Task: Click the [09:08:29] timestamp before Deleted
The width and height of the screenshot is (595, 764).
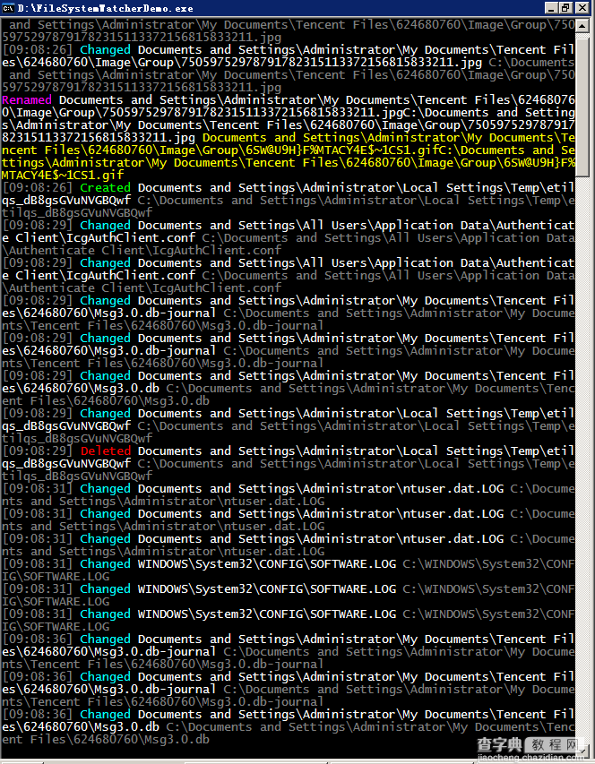Action: (x=38, y=451)
